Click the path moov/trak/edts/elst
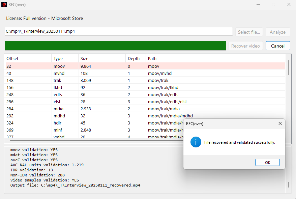 click(x=167, y=102)
